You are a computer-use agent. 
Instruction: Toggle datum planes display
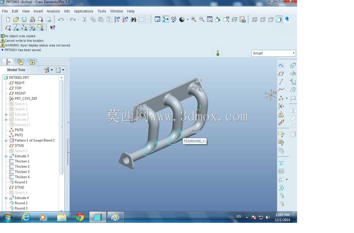tap(8, 28)
